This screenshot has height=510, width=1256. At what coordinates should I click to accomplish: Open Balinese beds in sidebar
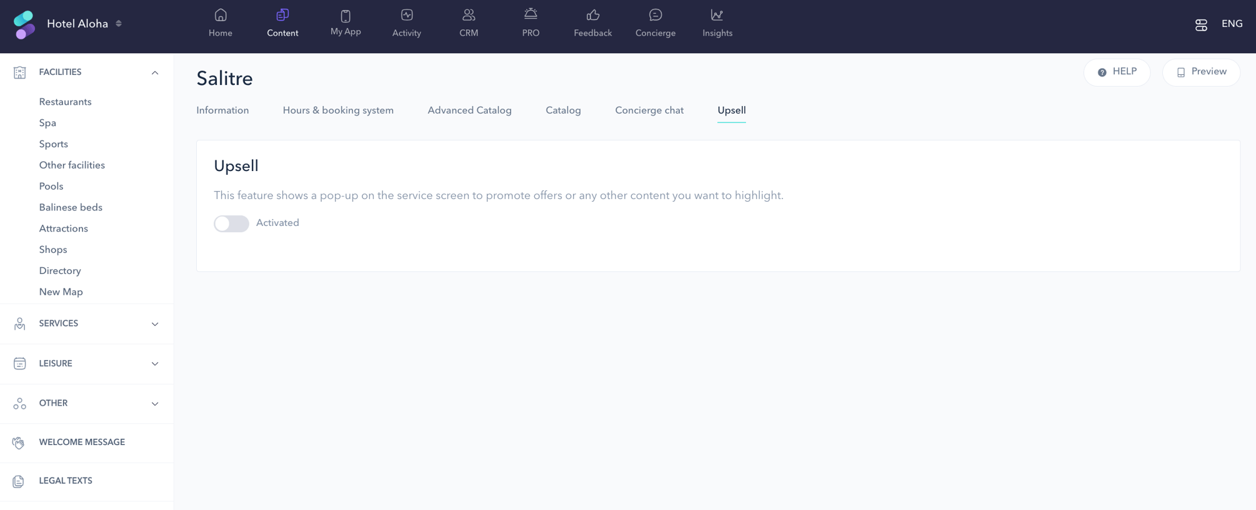(71, 207)
